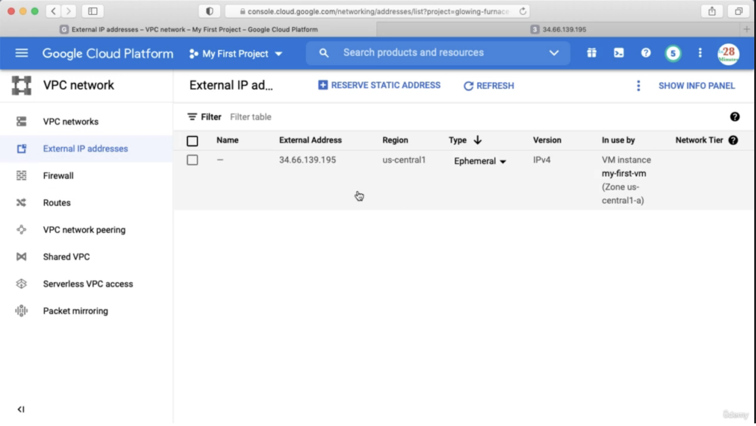Image resolution: width=756 pixels, height=426 pixels.
Task: Show all tabs overview in Safari
Action: click(x=739, y=12)
